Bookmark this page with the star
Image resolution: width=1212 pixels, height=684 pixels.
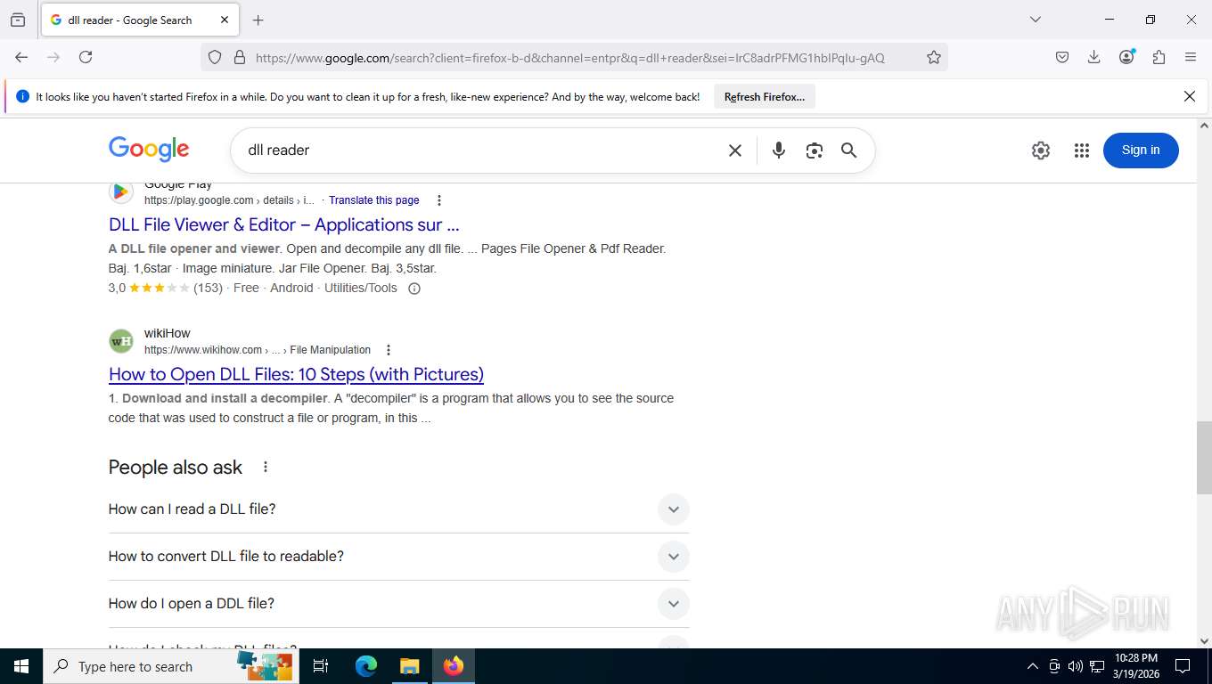[x=933, y=57]
